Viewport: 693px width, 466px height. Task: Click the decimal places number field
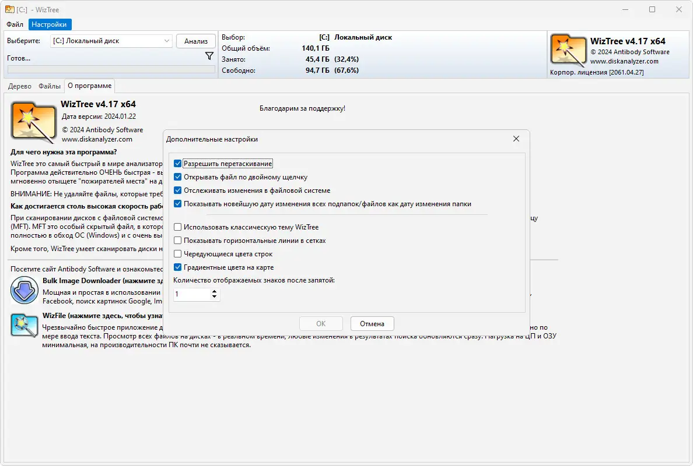tap(192, 294)
